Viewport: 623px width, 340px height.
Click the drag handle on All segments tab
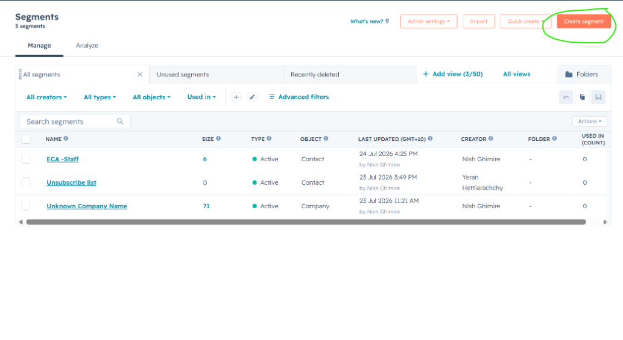coord(20,75)
